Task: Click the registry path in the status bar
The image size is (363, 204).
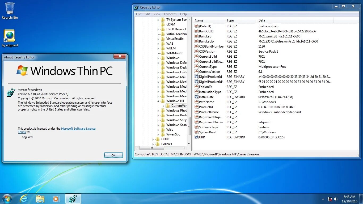Action: [x=197, y=154]
